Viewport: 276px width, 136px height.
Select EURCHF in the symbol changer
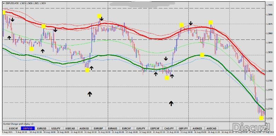tap(127, 128)
